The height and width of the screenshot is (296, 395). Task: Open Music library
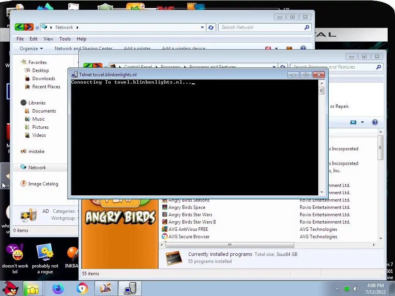[38, 119]
